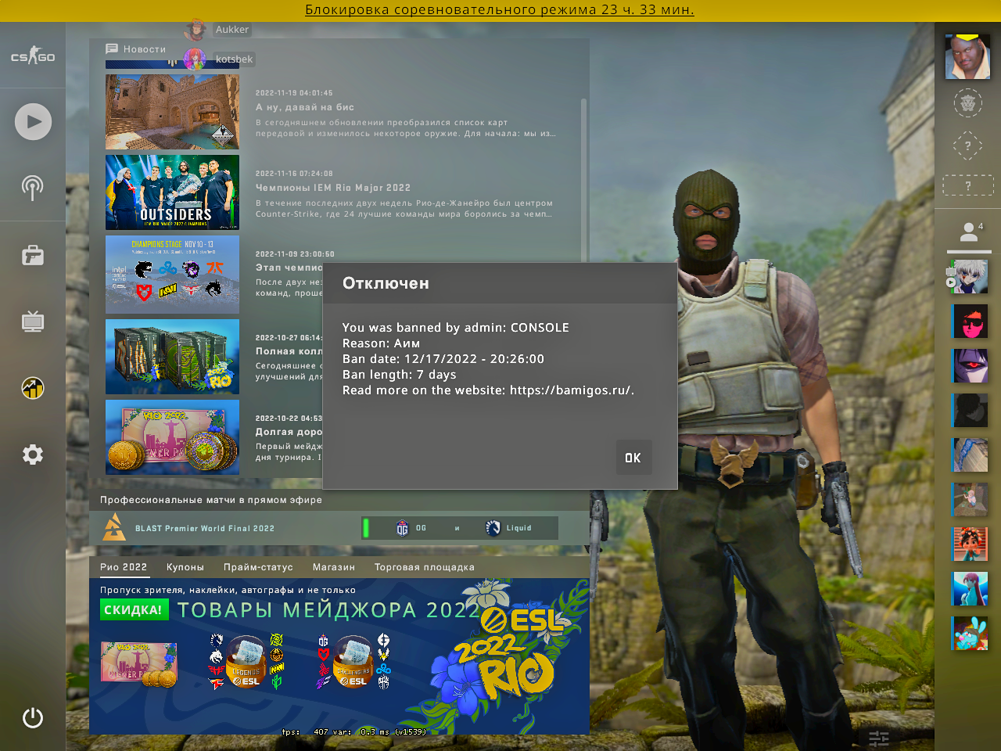Click the profile avatar at top right
This screenshot has width=1001, height=751.
(x=967, y=56)
